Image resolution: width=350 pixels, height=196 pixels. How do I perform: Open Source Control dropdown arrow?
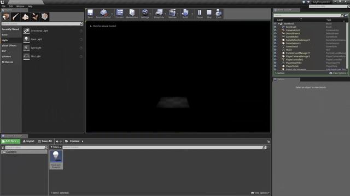click(112, 14)
